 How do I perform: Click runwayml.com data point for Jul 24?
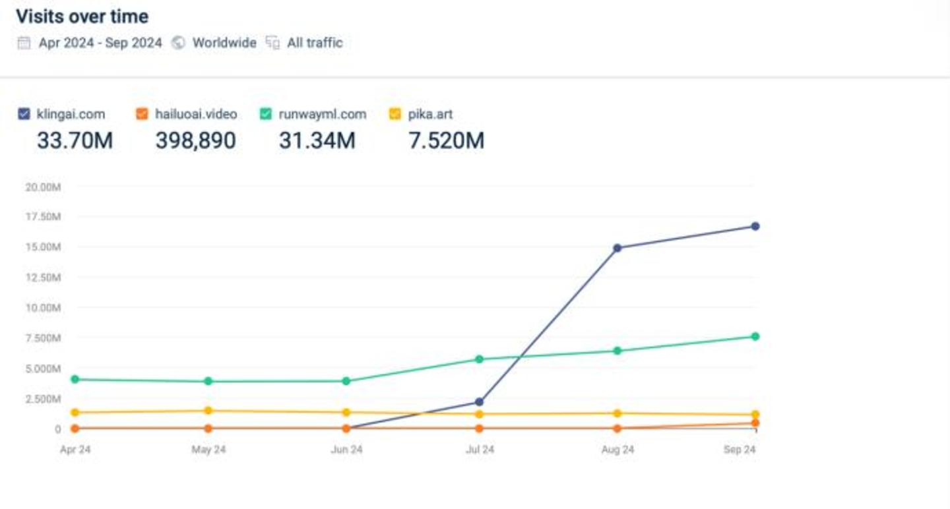point(480,359)
